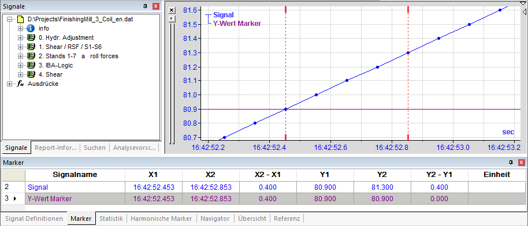Click the Signal legend entry in graph
The height and width of the screenshot is (226, 528).
224,15
